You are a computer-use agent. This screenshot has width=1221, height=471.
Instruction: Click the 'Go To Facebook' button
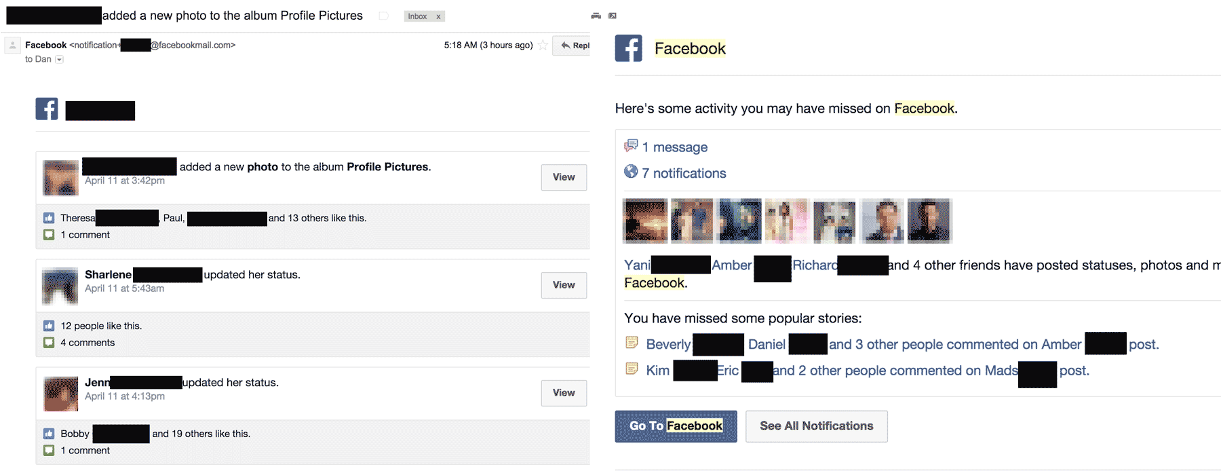point(676,426)
